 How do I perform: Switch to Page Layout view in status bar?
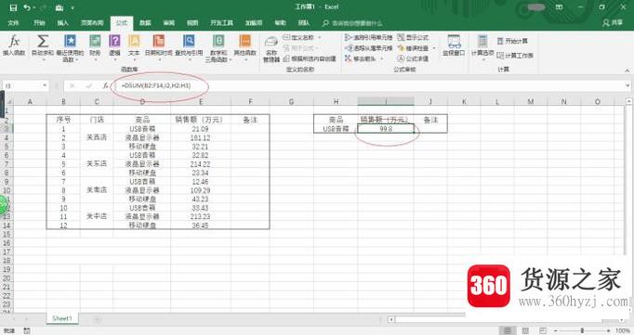525,330
